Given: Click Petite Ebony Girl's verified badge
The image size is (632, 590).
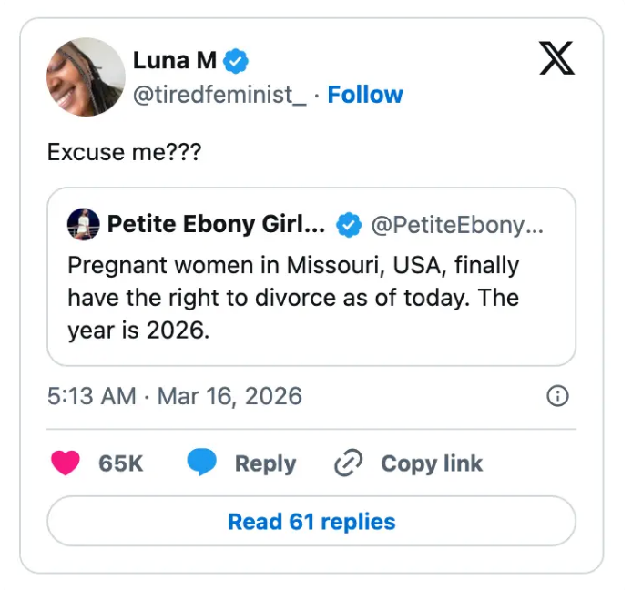Looking at the screenshot, I should tap(349, 224).
